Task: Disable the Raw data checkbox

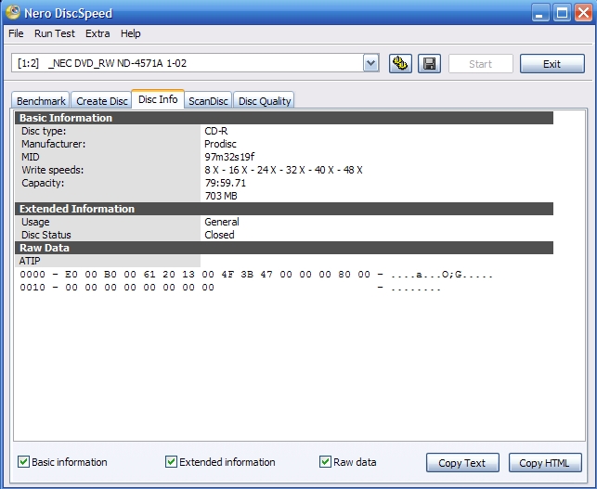Action: 325,462
